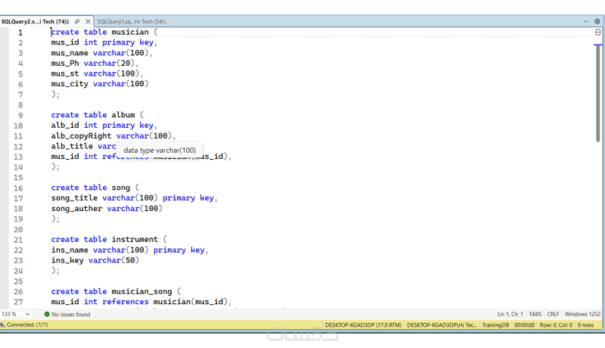Click the No issues found status text
605x348 pixels.
pos(71,314)
